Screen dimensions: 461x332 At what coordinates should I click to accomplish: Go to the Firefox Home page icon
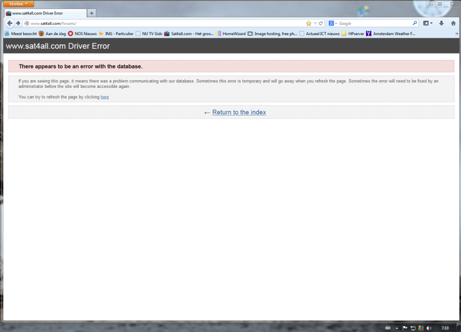tap(453, 23)
